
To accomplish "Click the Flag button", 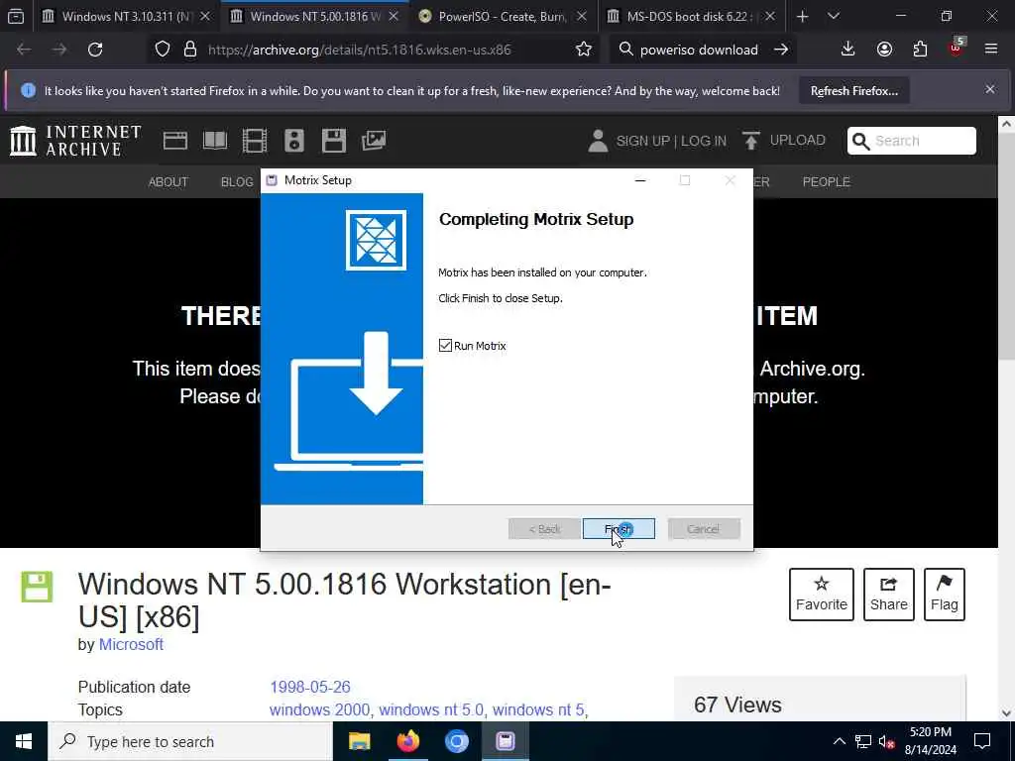I will tap(945, 595).
